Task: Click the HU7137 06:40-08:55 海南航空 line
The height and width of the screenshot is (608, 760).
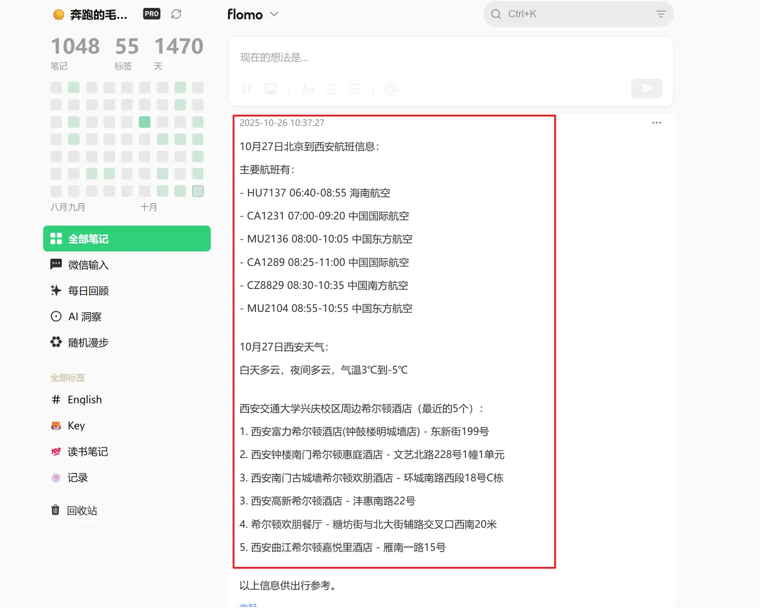Action: point(315,193)
